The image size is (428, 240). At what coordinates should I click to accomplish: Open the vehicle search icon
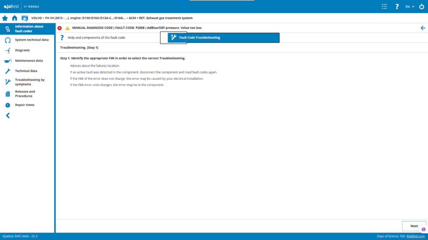point(25,18)
